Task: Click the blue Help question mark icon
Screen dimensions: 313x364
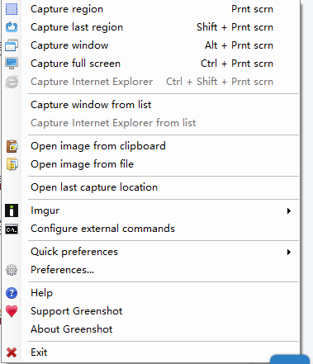Action: point(12,293)
